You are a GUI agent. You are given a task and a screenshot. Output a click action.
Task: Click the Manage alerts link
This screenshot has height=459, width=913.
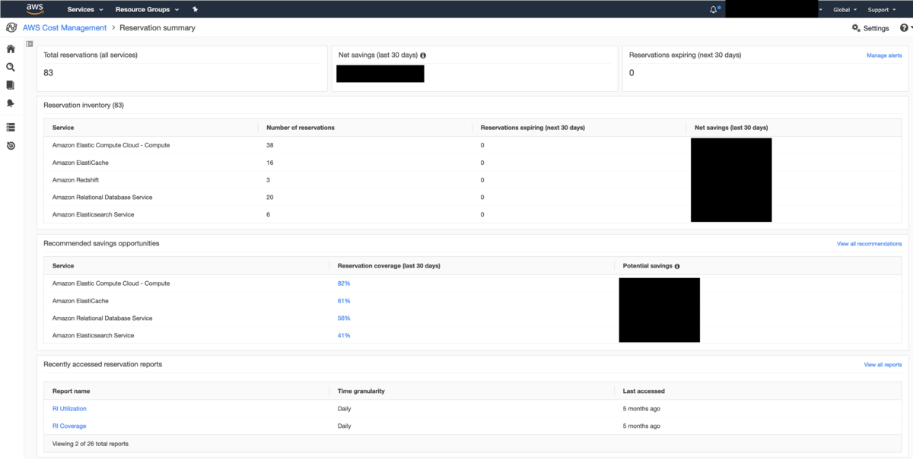pyautogui.click(x=884, y=55)
